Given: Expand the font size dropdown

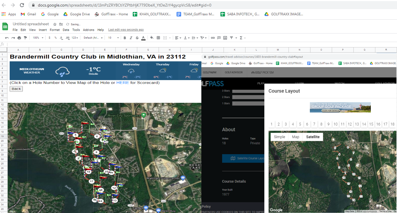Looking at the screenshot, I should (x=113, y=38).
